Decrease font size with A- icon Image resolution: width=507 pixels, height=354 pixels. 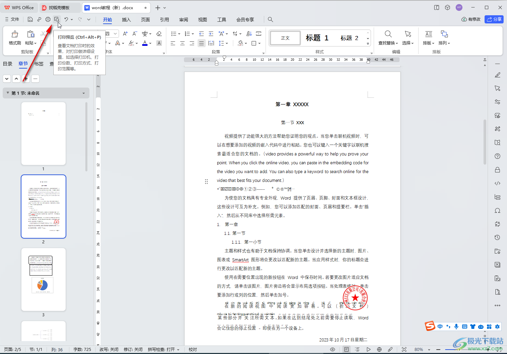click(x=135, y=34)
